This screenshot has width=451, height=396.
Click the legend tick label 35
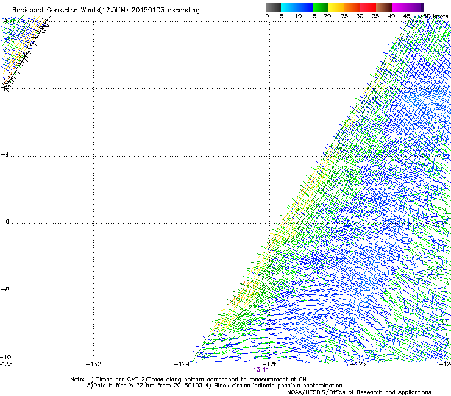tap(375, 16)
